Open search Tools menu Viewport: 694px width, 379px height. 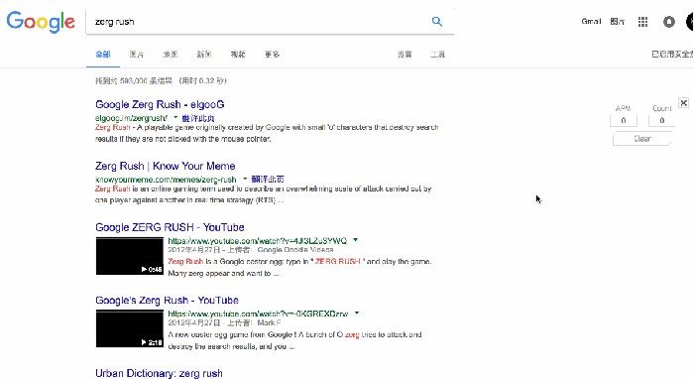click(x=438, y=54)
